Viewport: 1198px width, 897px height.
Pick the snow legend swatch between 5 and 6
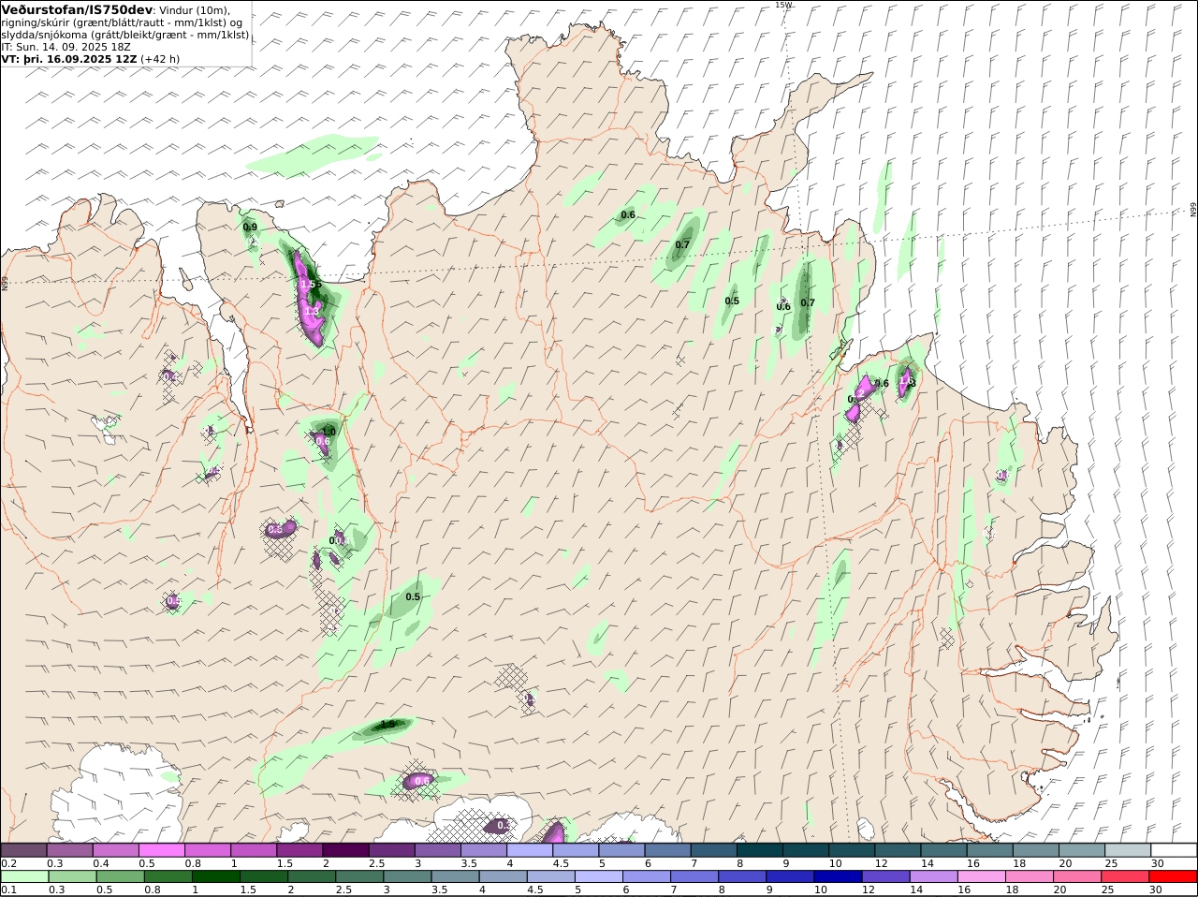[621, 850]
